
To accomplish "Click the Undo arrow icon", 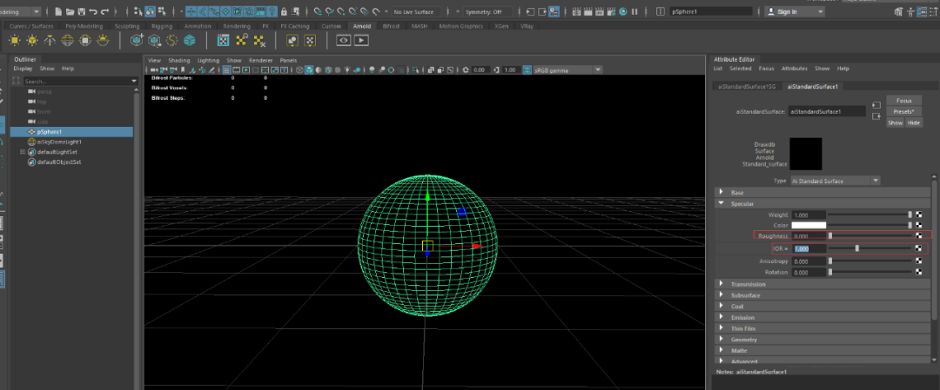I will click(x=94, y=11).
